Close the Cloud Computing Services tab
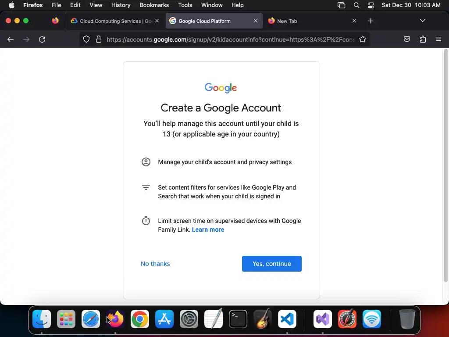449x337 pixels. tap(157, 21)
